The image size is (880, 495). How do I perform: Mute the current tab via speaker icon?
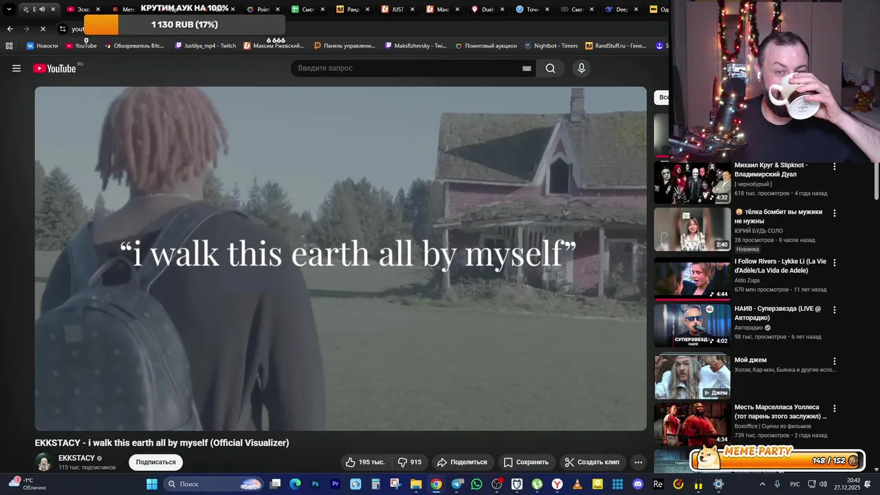(43, 10)
